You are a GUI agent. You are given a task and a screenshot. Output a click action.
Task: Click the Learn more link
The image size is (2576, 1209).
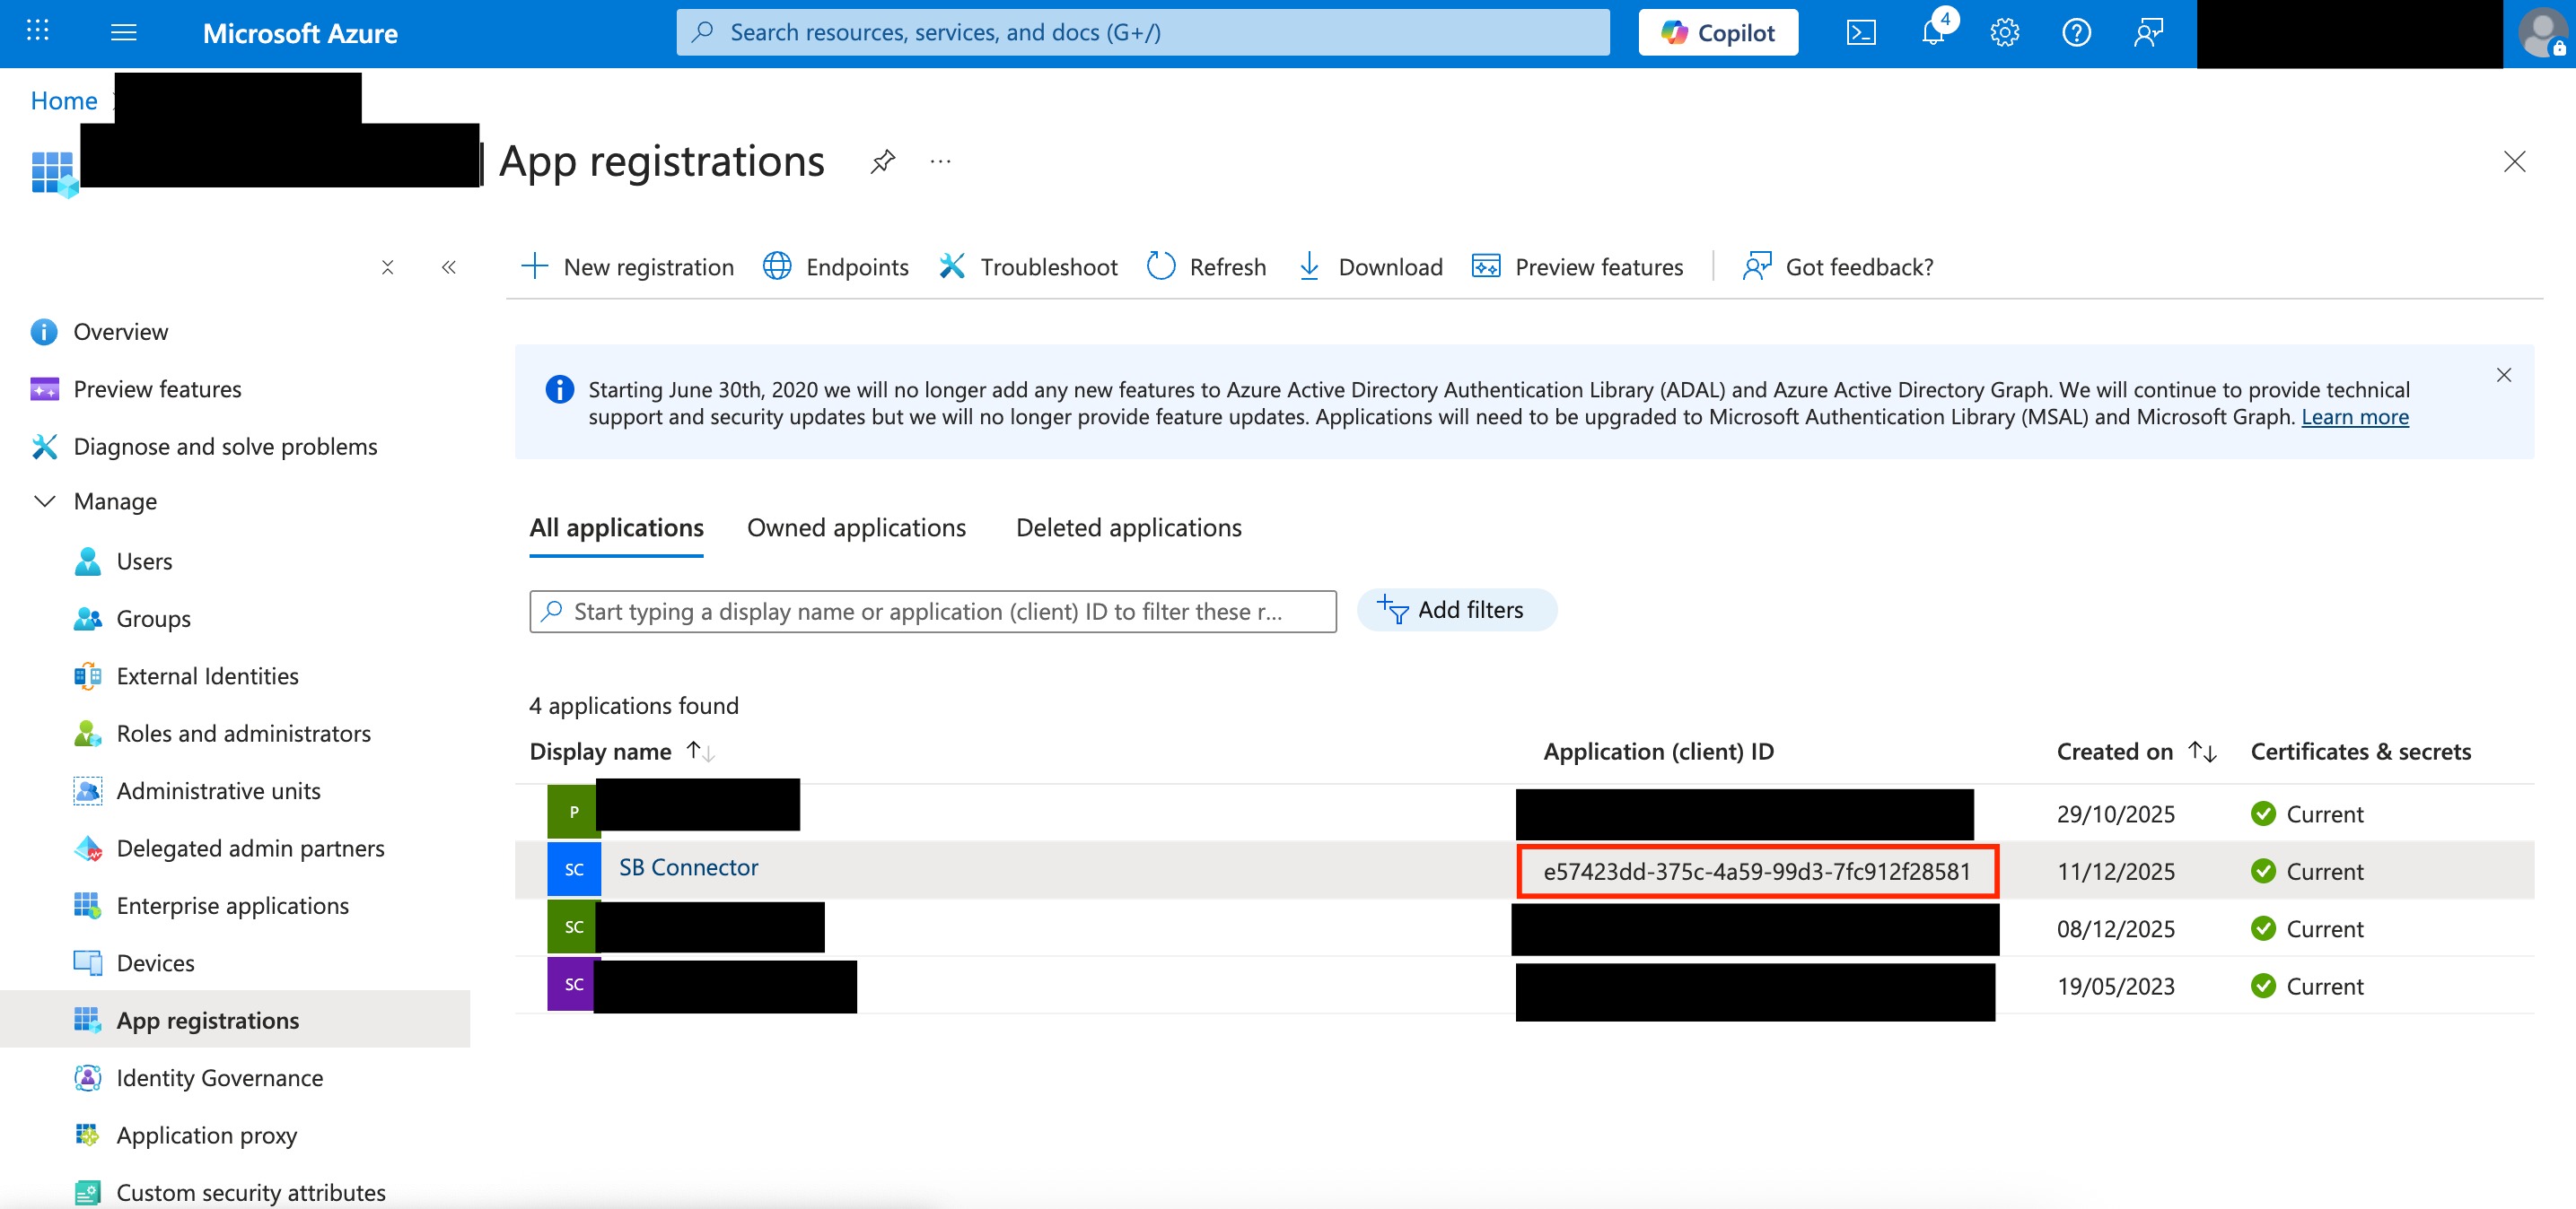[2354, 418]
